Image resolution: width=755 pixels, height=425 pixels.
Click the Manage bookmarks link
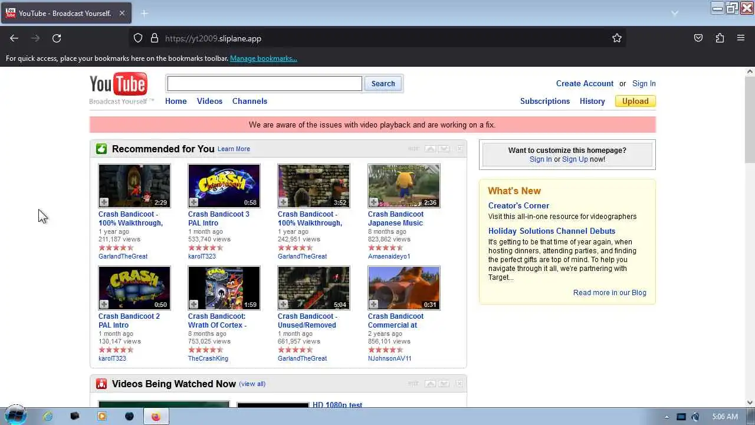[x=264, y=58]
